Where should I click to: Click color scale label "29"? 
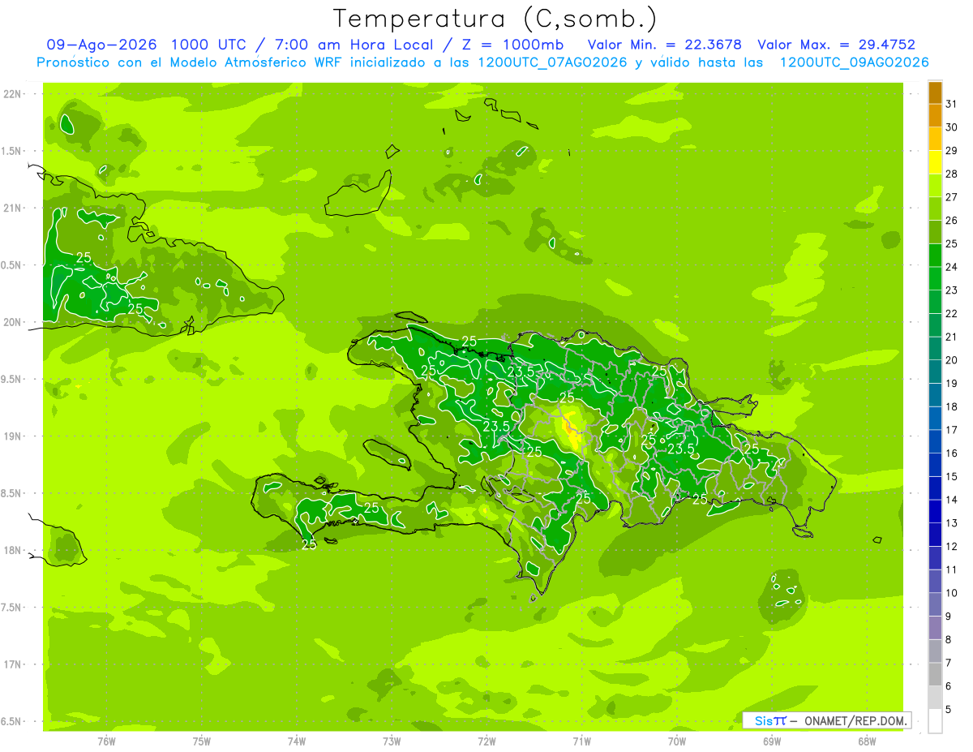tap(951, 150)
